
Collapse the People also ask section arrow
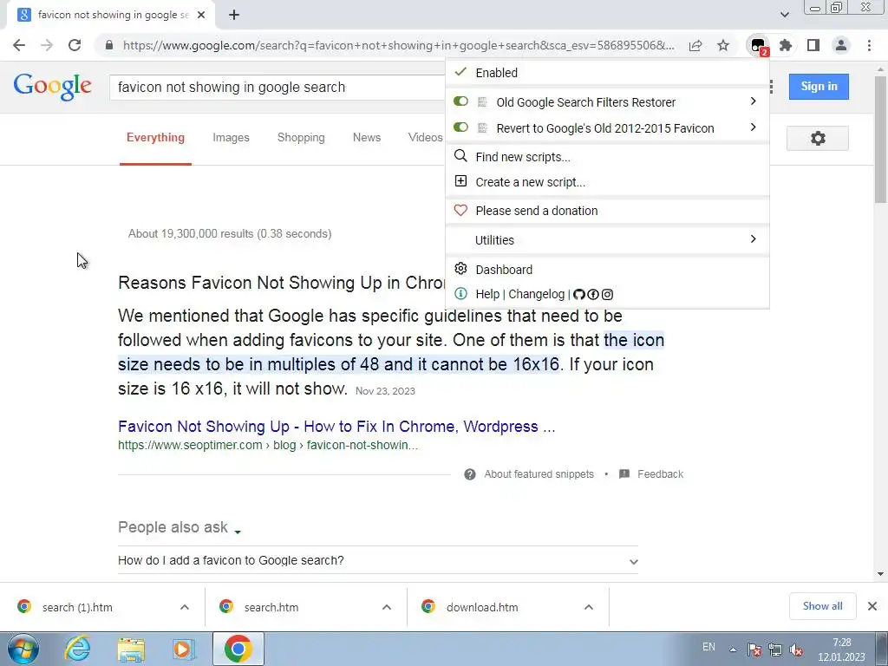click(238, 532)
